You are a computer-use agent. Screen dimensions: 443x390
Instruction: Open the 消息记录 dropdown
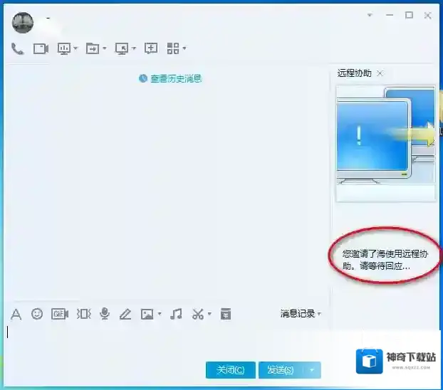point(301,313)
